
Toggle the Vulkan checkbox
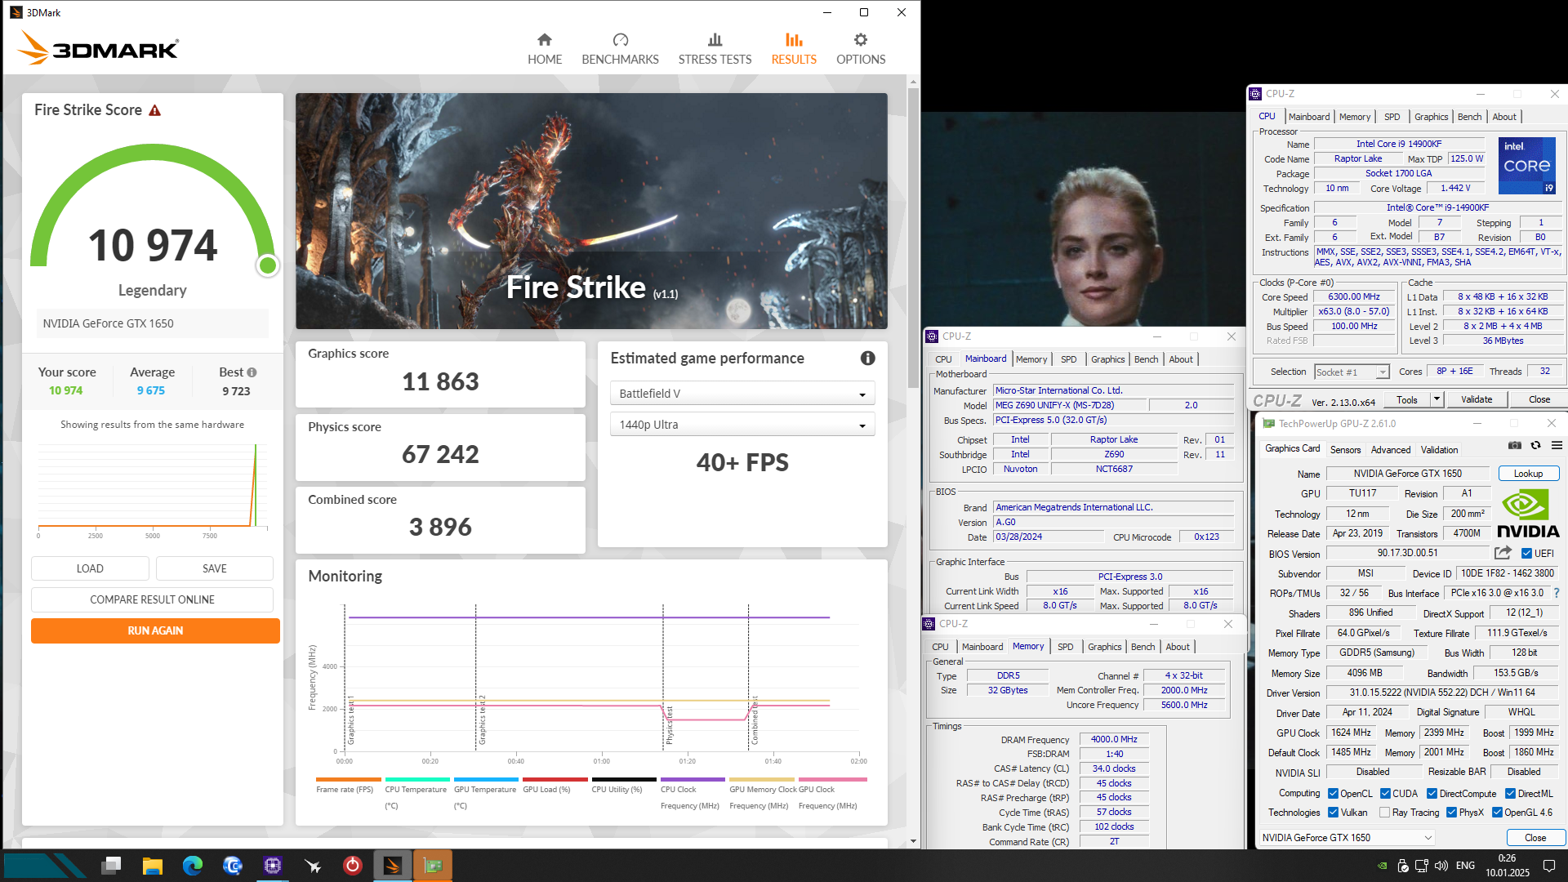coord(1333,813)
